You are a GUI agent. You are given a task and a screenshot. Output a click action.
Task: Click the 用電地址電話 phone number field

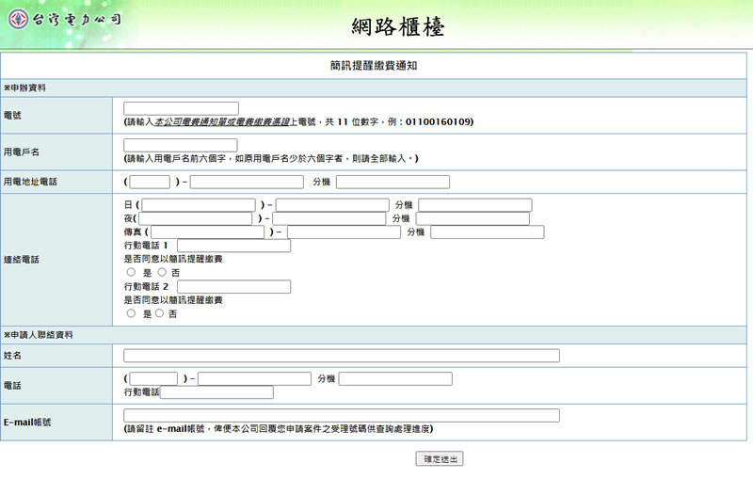[x=247, y=182]
